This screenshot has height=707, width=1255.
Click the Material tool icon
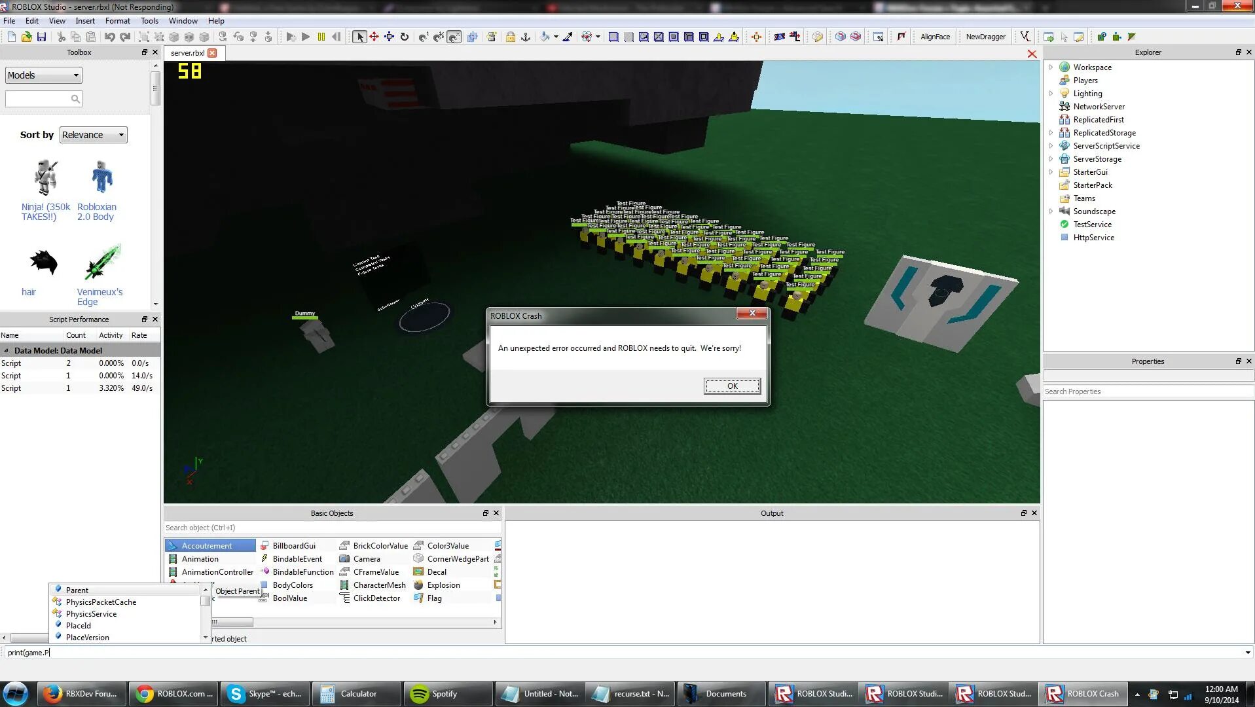(587, 37)
